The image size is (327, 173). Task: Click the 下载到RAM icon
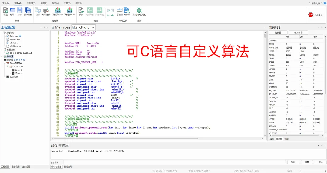58,10
